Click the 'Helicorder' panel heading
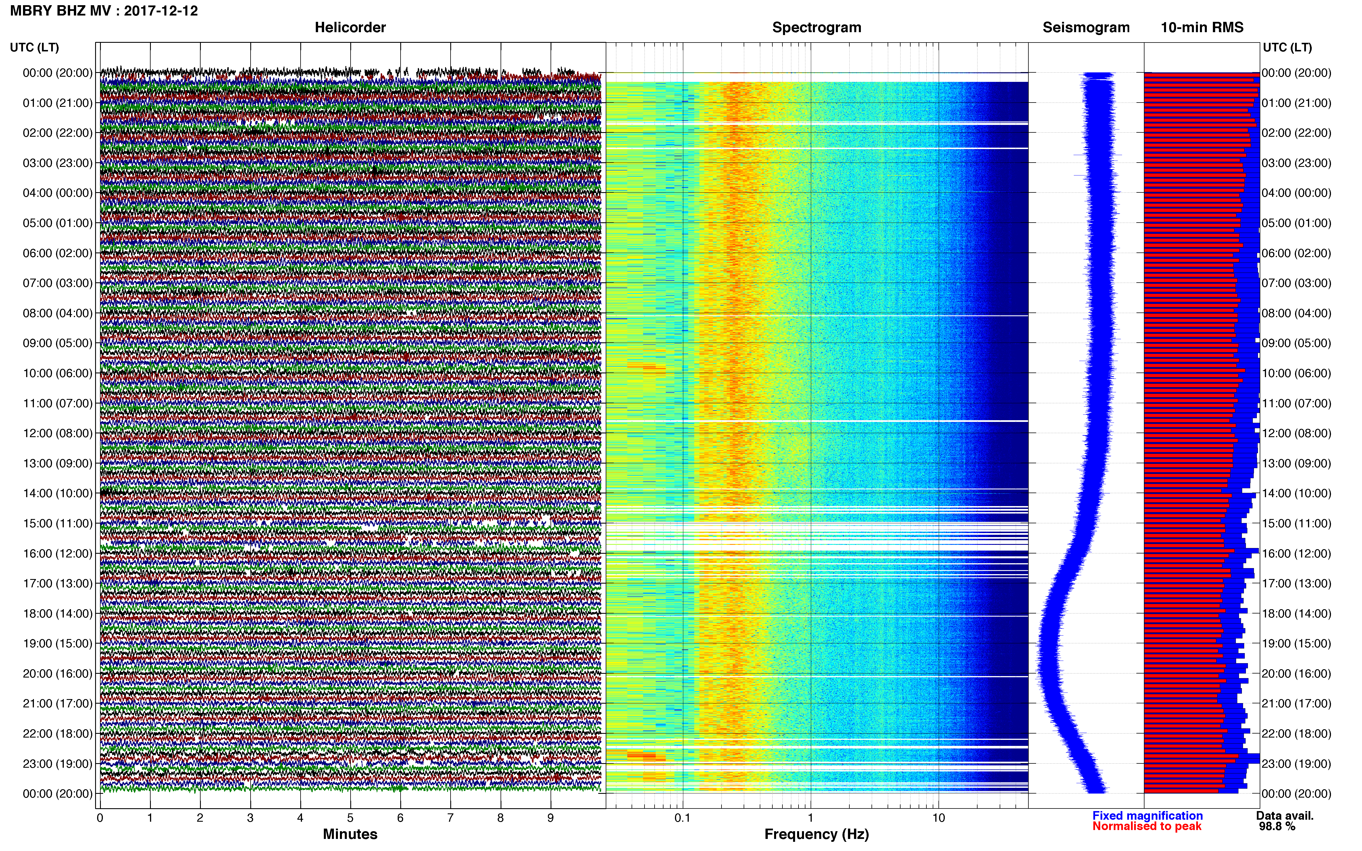This screenshot has height=851, width=1362. coord(350,27)
